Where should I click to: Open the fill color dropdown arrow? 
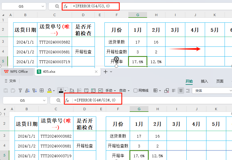[54, 91]
